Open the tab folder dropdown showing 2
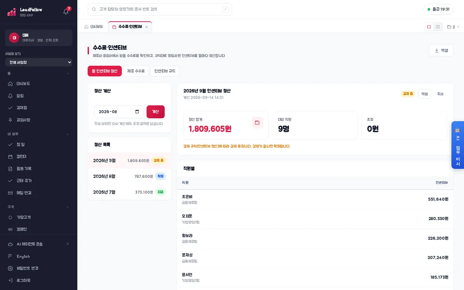This screenshot has height=290, width=464. tap(453, 27)
